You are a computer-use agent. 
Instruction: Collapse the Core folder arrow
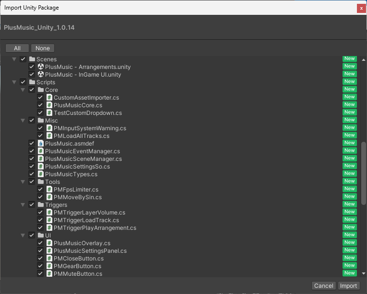(23, 90)
